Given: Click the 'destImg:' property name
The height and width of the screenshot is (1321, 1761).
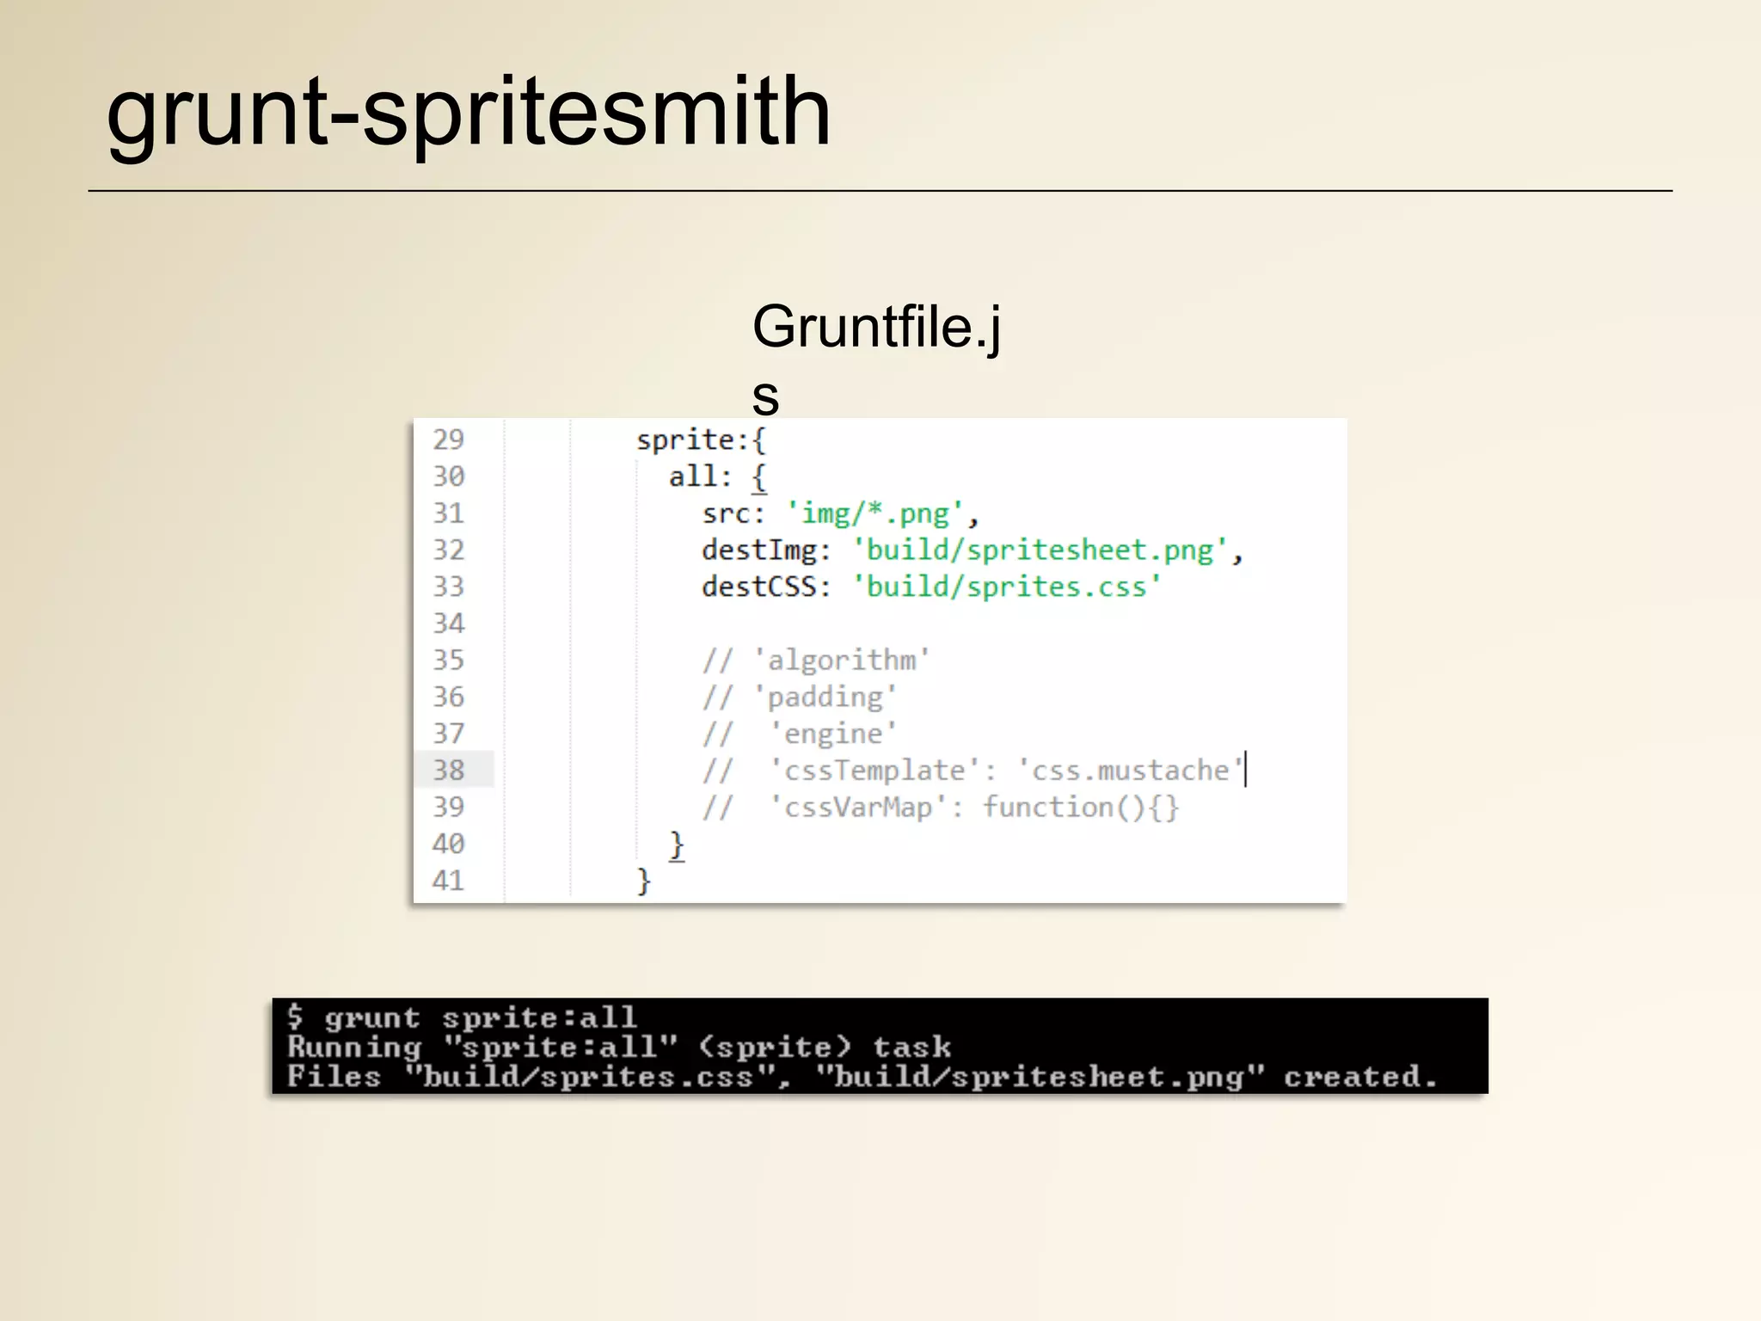Looking at the screenshot, I should pos(766,550).
